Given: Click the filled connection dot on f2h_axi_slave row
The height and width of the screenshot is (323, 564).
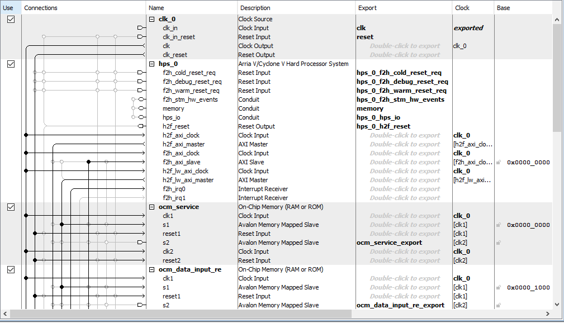Looking at the screenshot, I should point(88,162).
